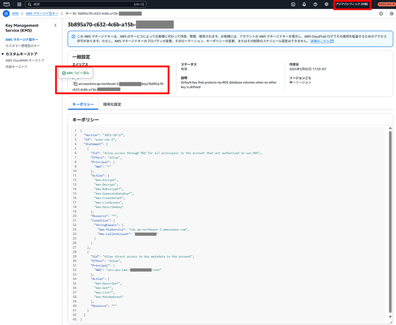Go to AWS マネージド型キー breadcrumb
Image resolution: width=396 pixels, height=325 pixels.
click(x=42, y=14)
